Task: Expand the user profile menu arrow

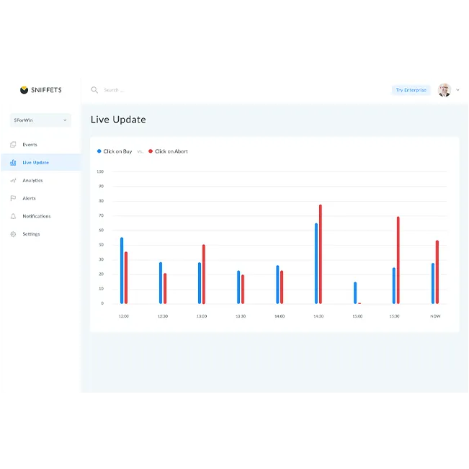Action: click(x=457, y=90)
